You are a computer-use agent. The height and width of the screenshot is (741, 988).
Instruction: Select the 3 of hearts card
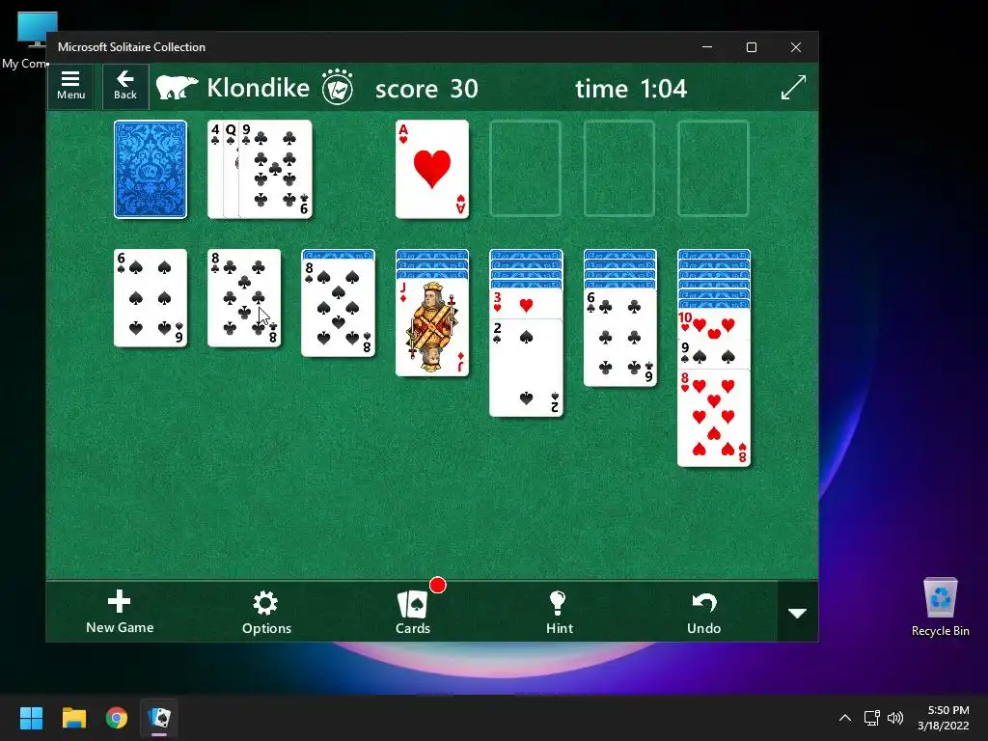click(x=526, y=304)
